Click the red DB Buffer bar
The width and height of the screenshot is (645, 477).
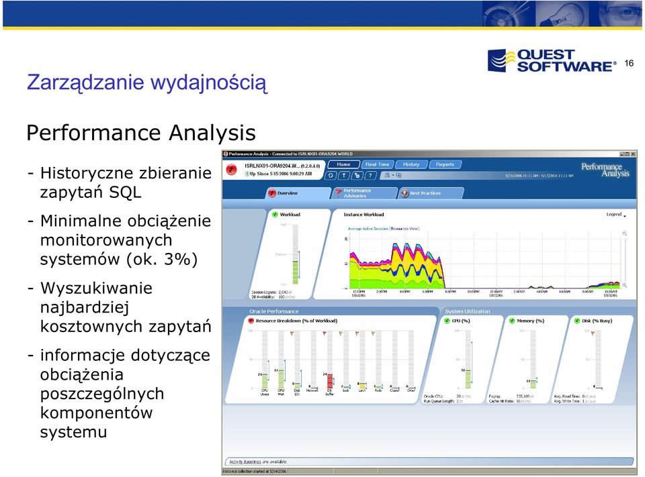tap(329, 381)
